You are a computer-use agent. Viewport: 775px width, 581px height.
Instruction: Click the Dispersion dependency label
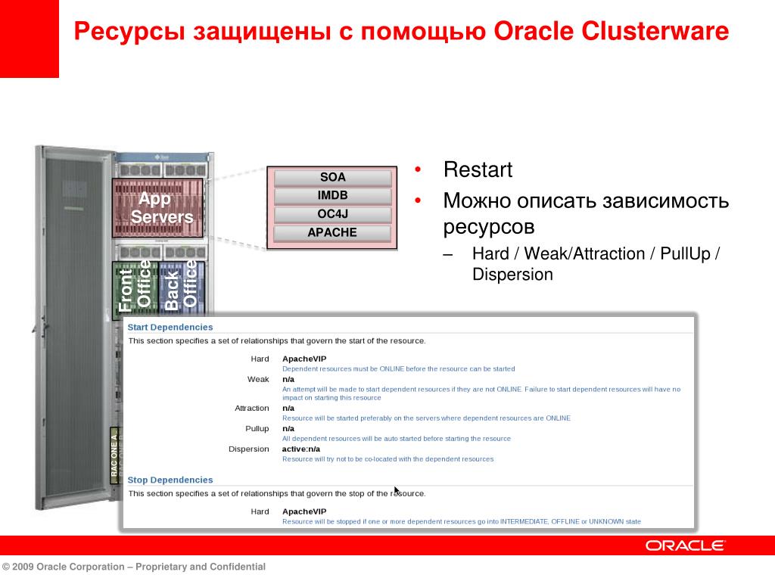pos(248,449)
